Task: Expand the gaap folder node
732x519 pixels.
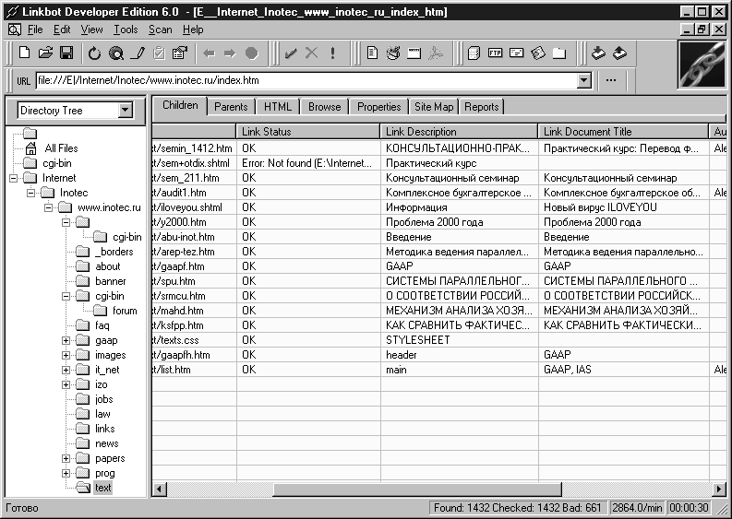Action: click(x=66, y=340)
